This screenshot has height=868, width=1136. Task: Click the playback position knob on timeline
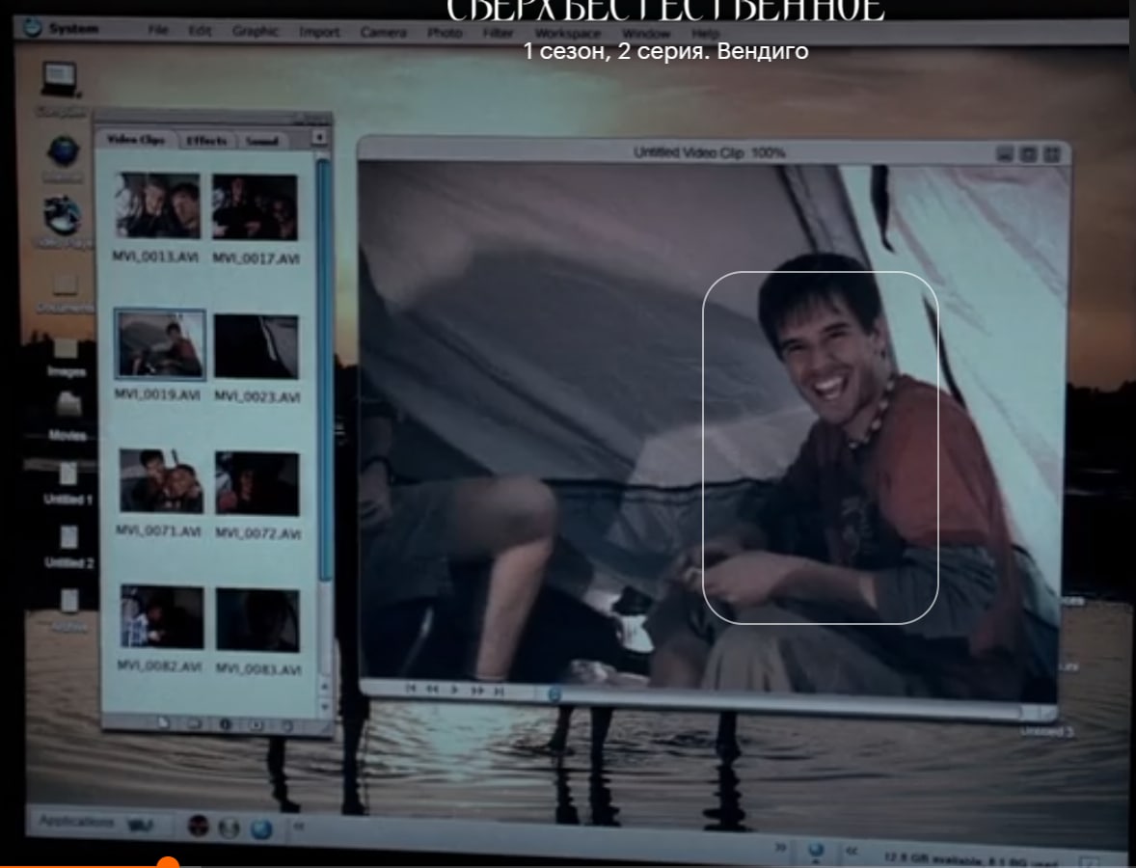[554, 694]
